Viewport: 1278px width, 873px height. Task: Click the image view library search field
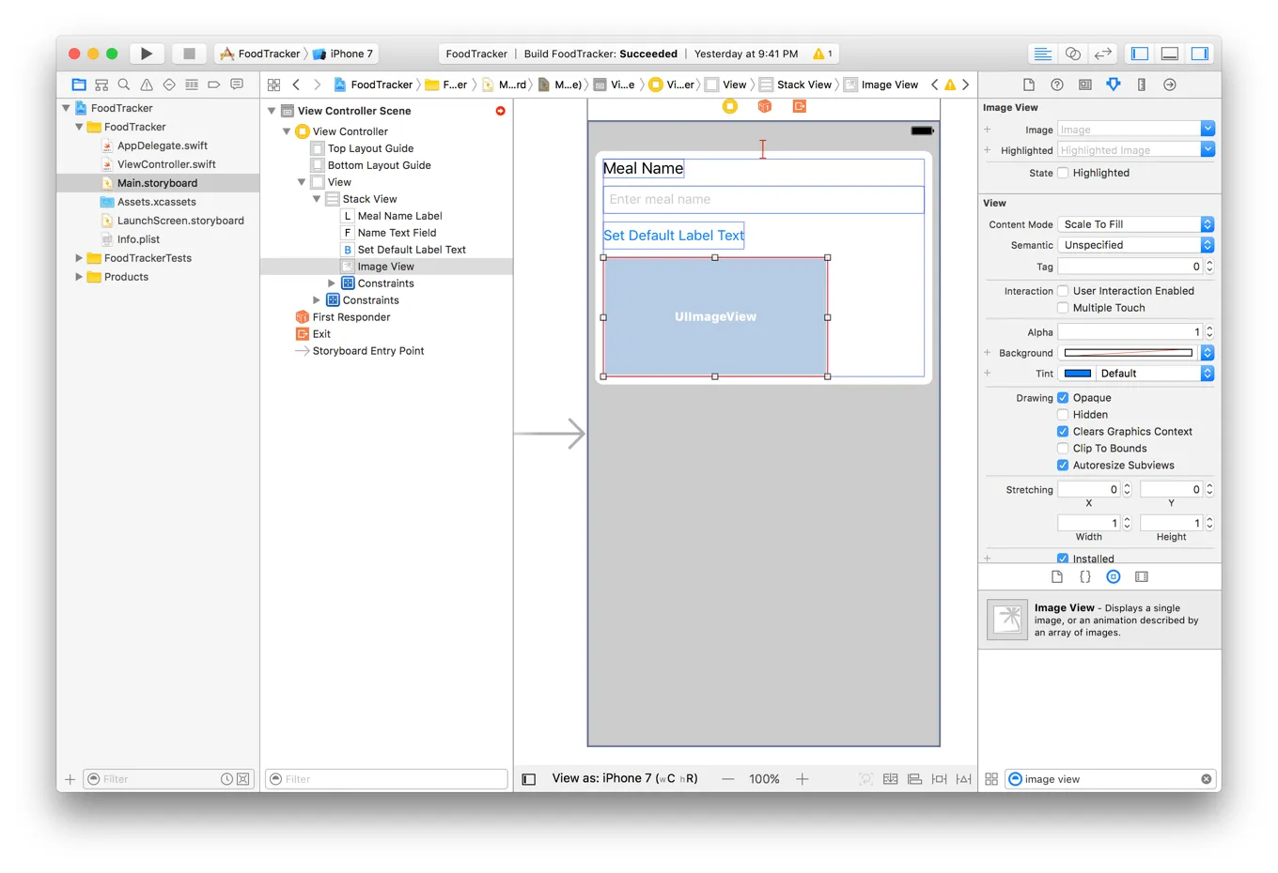[1111, 779]
